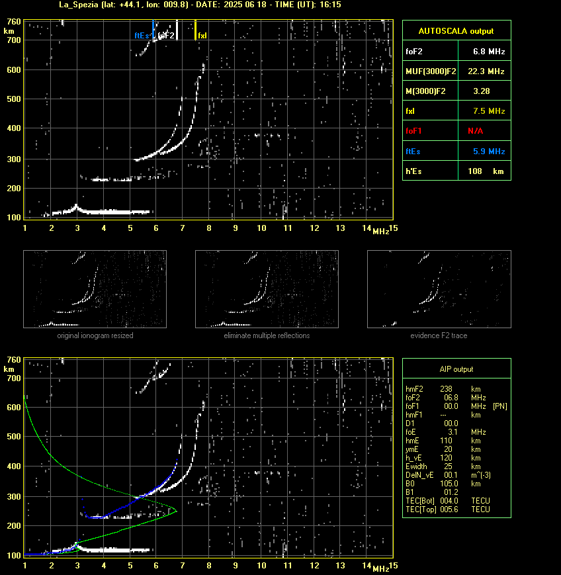Click the TEC[Top] value '005.6'

449,509
